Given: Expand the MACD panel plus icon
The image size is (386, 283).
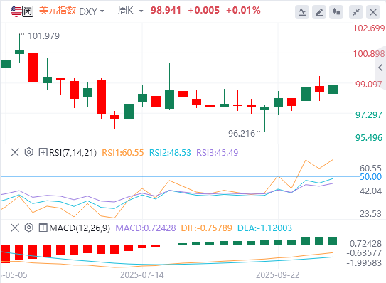Looking at the screenshot, I should click(43, 228).
